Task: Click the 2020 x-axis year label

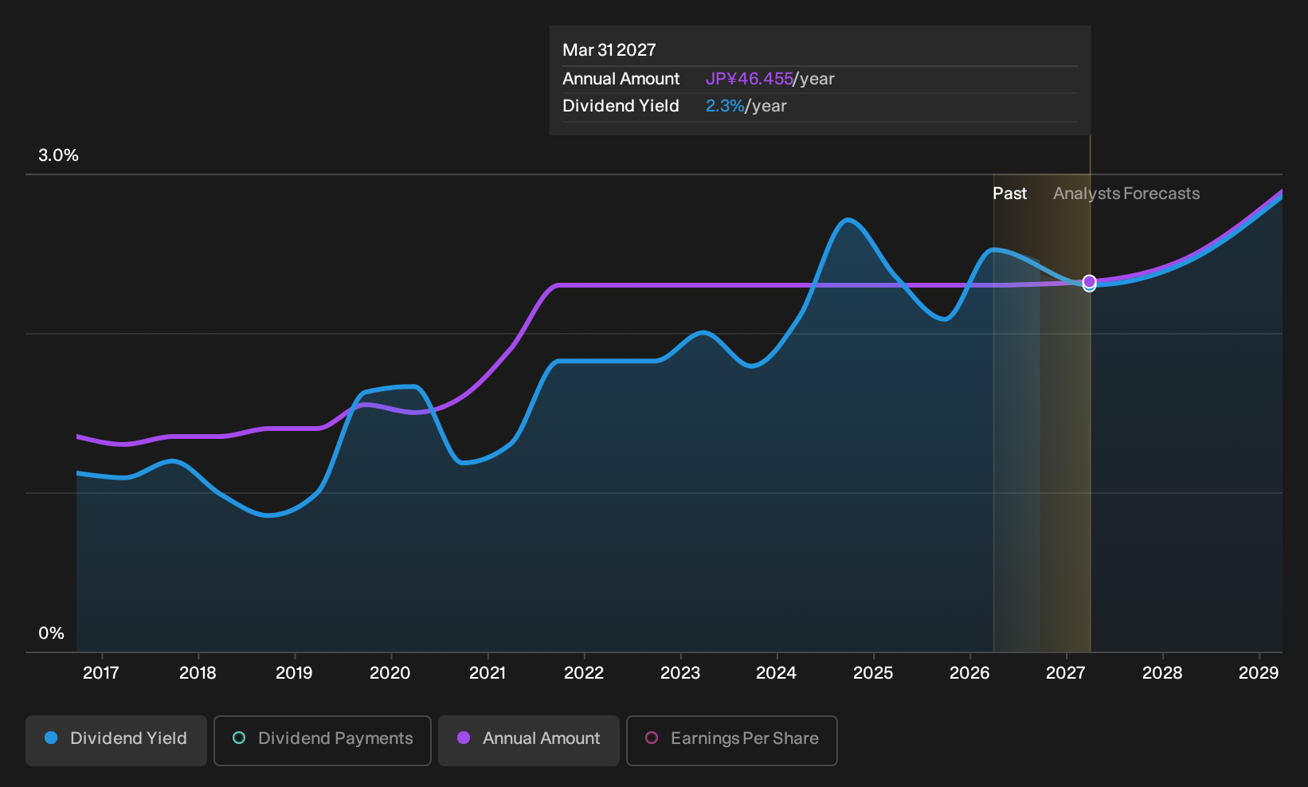Action: click(390, 673)
